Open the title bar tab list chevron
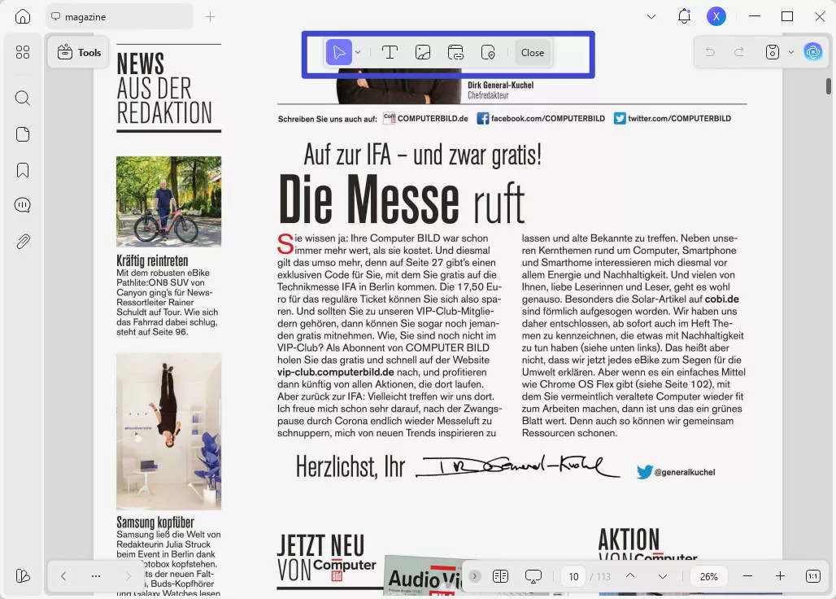This screenshot has height=599, width=836. point(651,16)
